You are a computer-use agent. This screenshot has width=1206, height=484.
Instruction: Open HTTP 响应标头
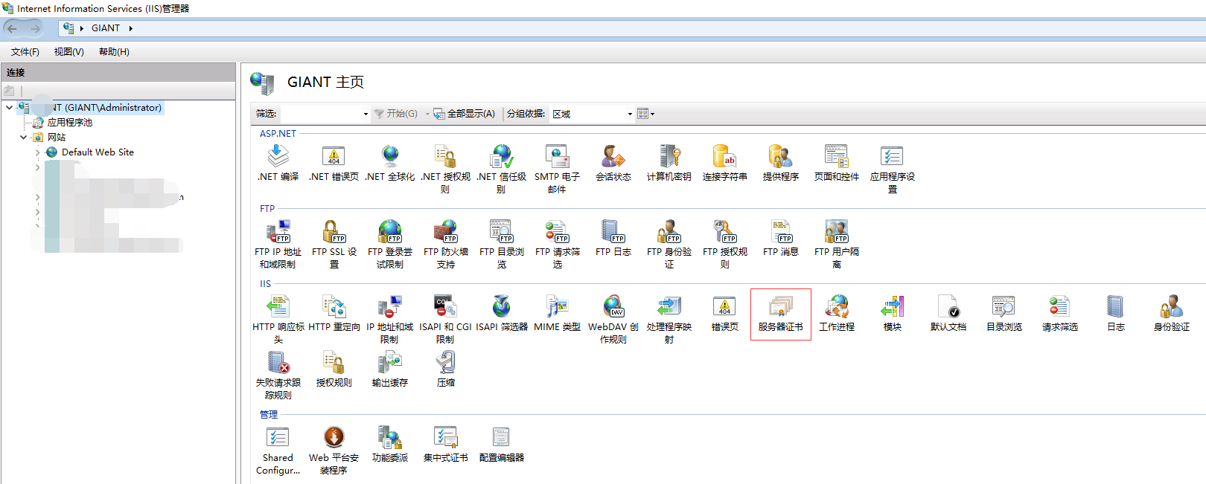pos(278,319)
